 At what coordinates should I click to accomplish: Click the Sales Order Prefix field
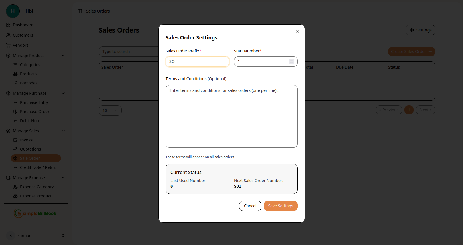197,62
